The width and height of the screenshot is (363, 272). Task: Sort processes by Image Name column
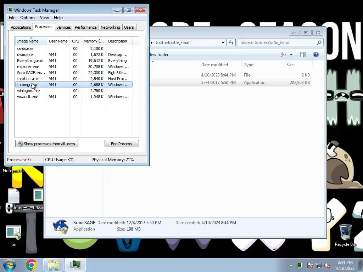click(31, 41)
